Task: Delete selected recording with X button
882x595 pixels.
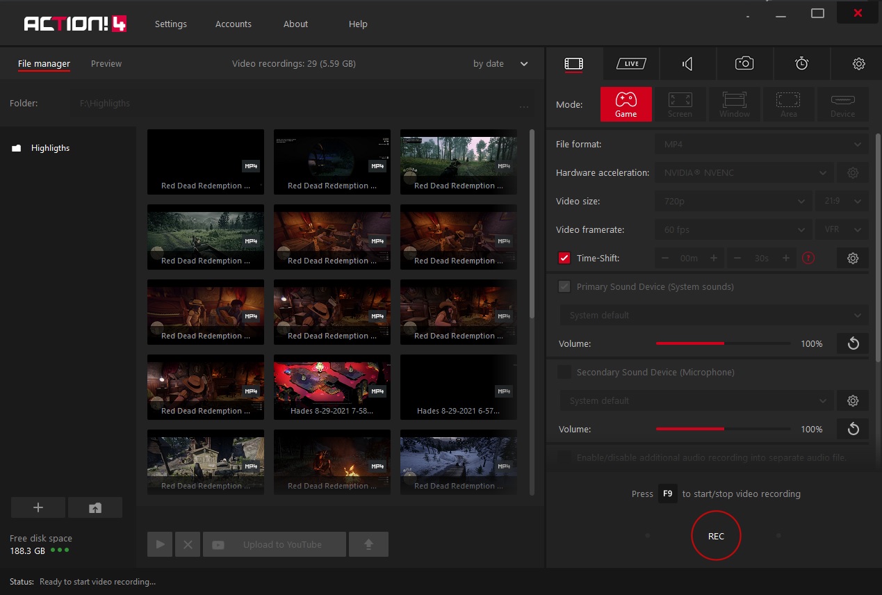Action: point(188,544)
